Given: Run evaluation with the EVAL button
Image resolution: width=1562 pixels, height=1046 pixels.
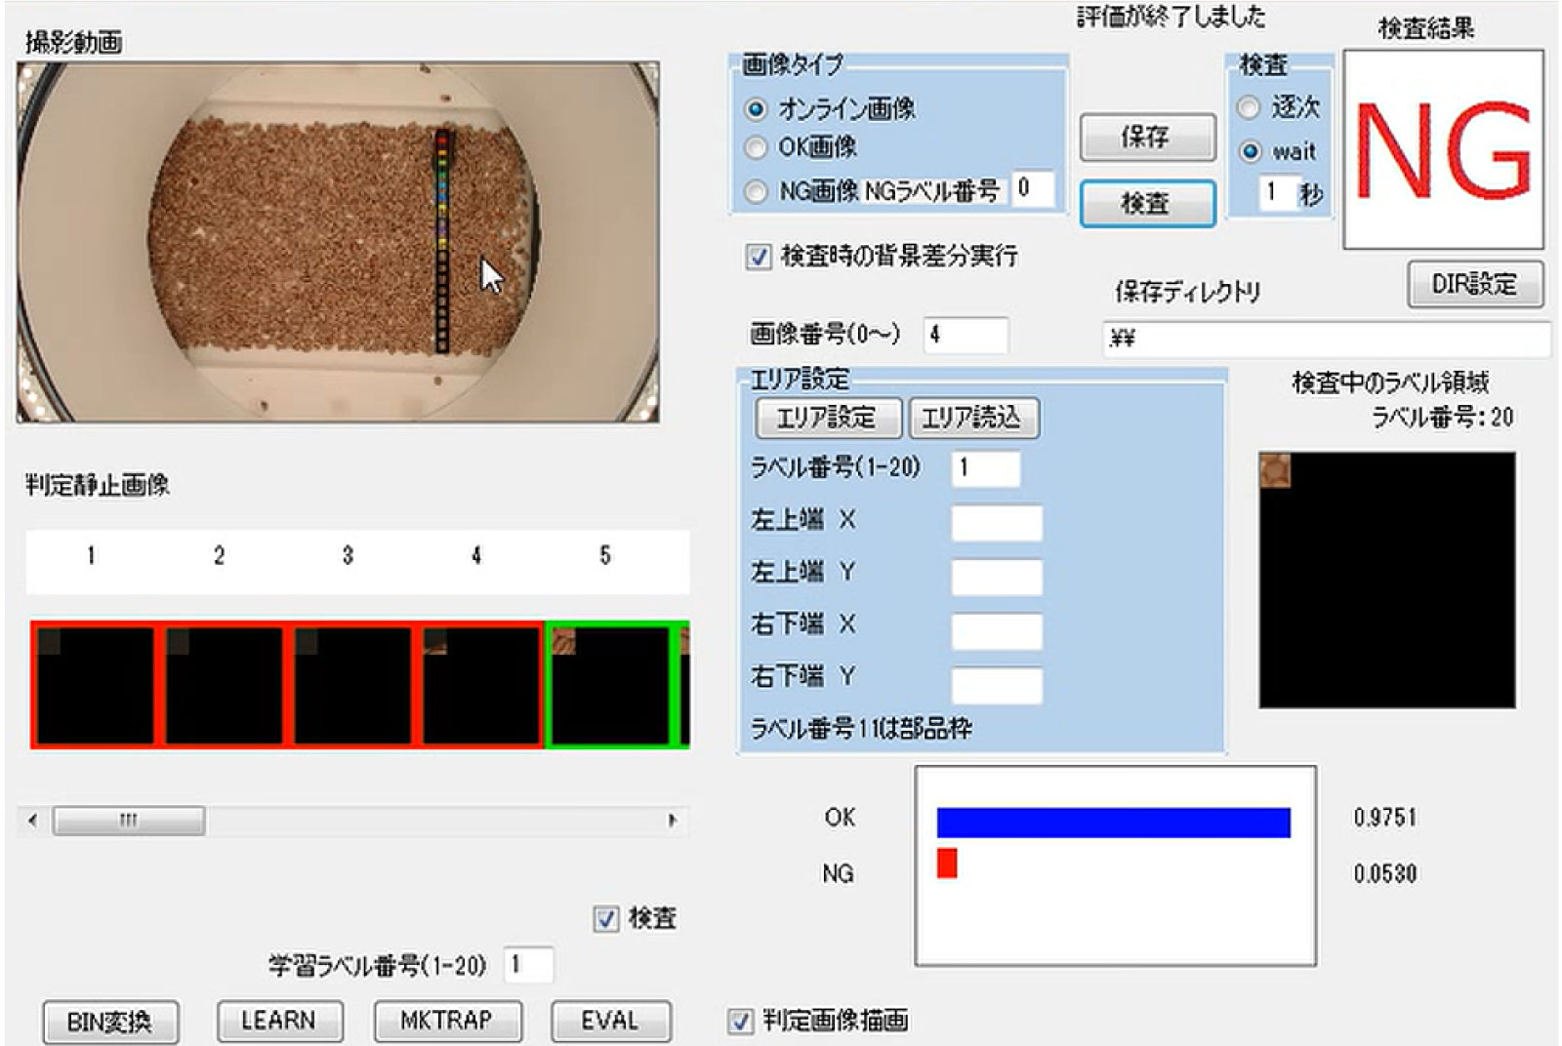Looking at the screenshot, I should coord(610,1021).
